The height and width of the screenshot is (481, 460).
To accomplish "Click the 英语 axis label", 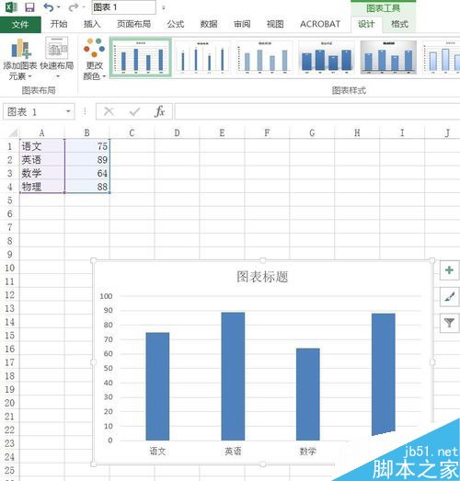I will tap(233, 452).
